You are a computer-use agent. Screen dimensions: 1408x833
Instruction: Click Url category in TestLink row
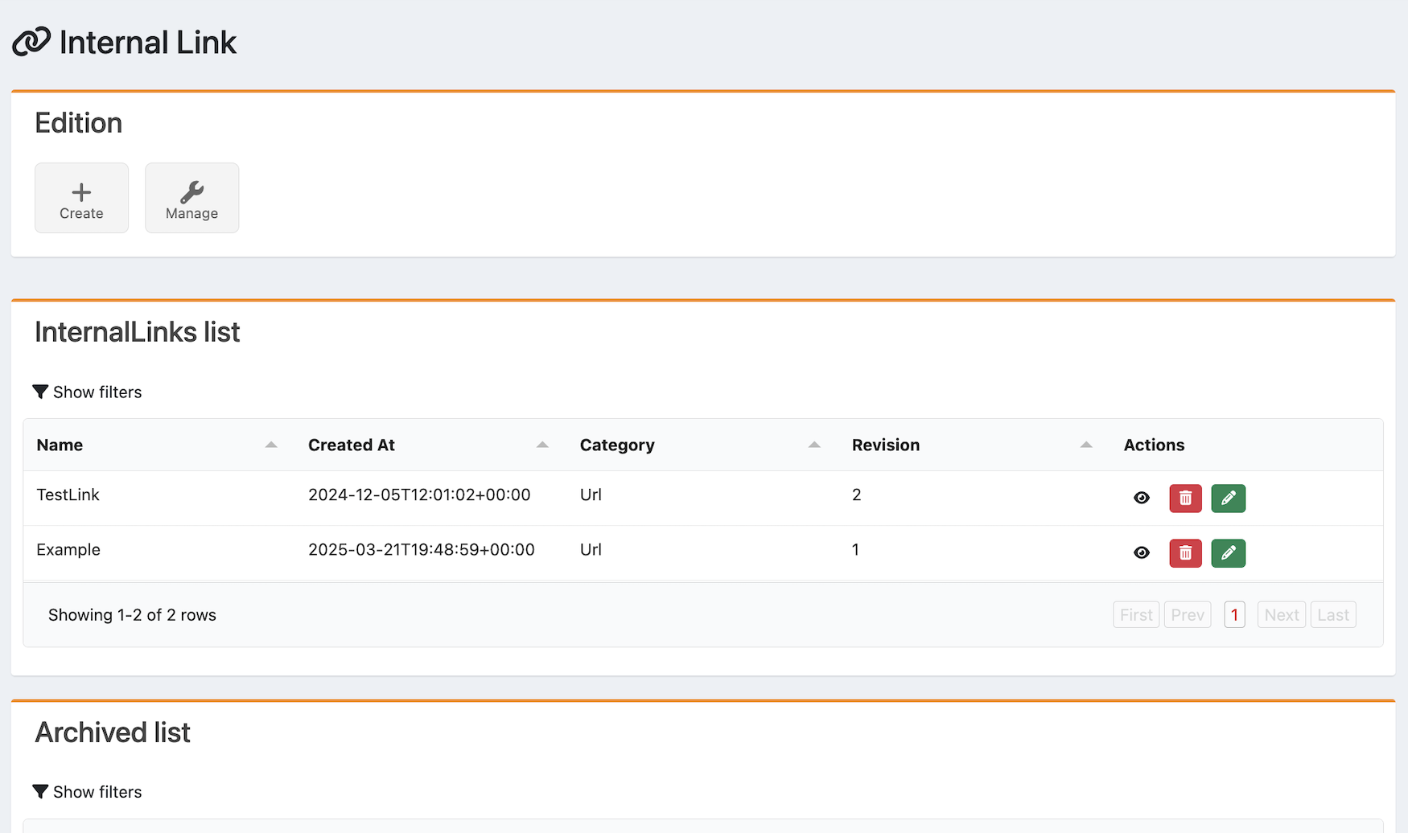pyautogui.click(x=591, y=494)
